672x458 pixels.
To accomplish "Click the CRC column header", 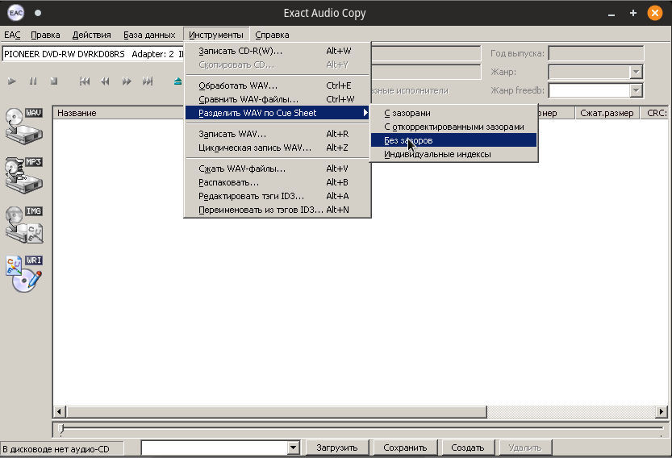I will pos(656,113).
